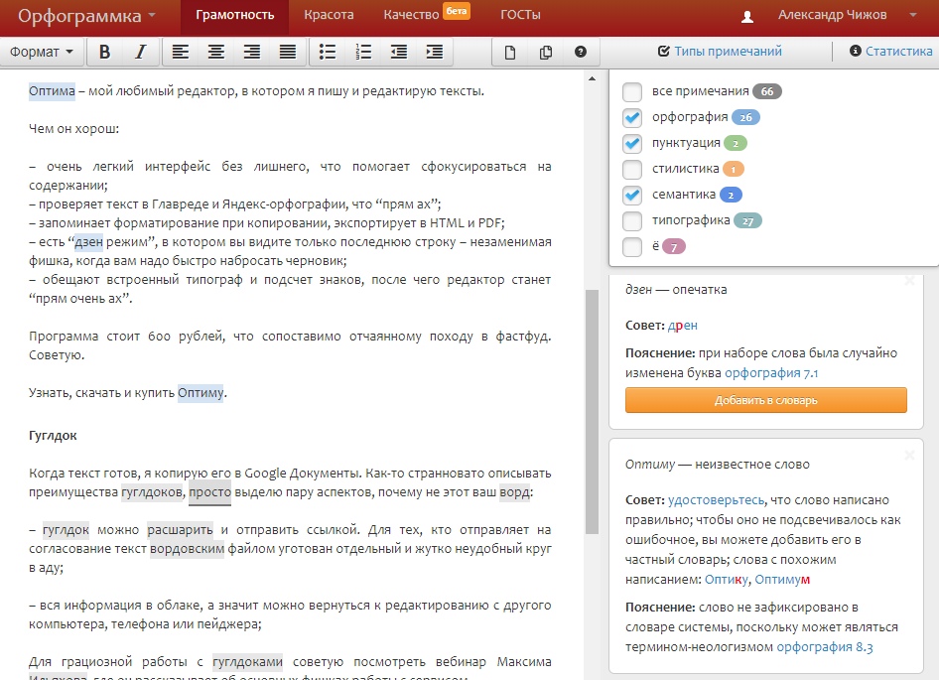Expand the Орфограммка logo dropdown arrow
Screen dimensions: 939x680
click(152, 14)
